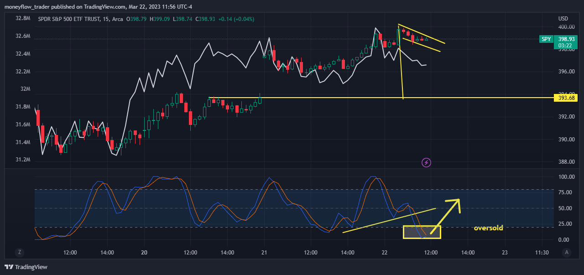Screen dimensions: 584x275
Task: Click the date label 23 on time axis
Action: [505, 252]
